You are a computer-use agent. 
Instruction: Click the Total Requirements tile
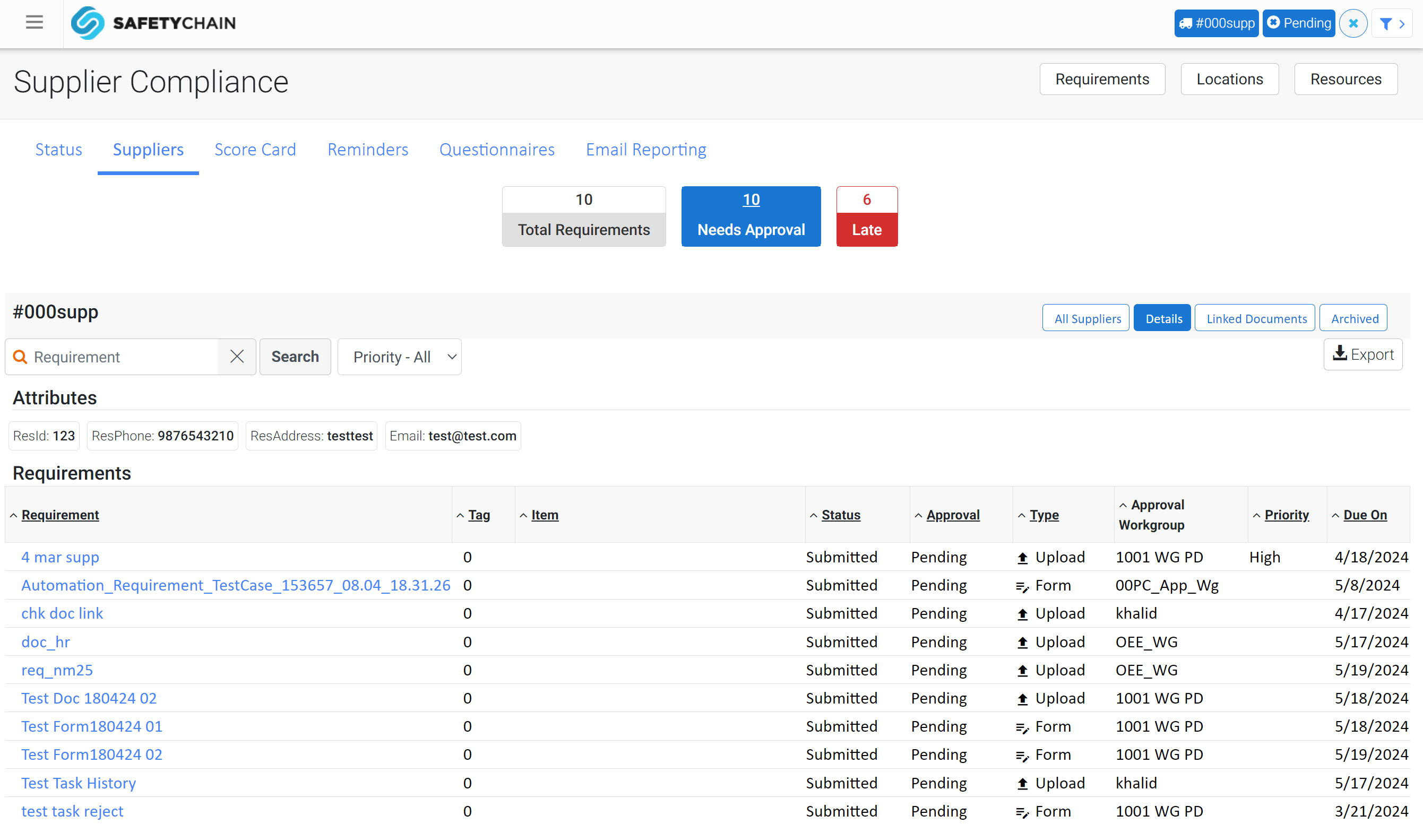(584, 216)
